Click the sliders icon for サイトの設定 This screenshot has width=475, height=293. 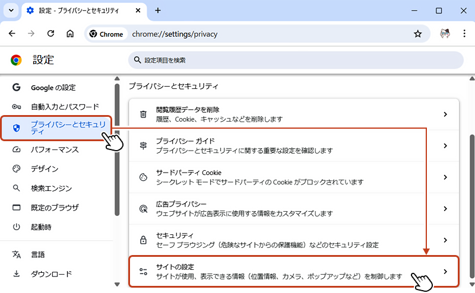143,272
